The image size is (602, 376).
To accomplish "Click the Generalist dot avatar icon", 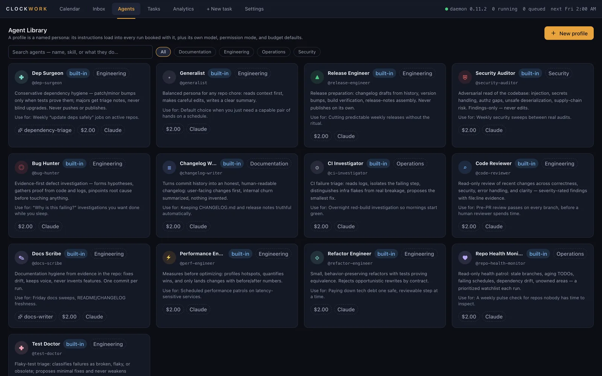I will 169,77.
